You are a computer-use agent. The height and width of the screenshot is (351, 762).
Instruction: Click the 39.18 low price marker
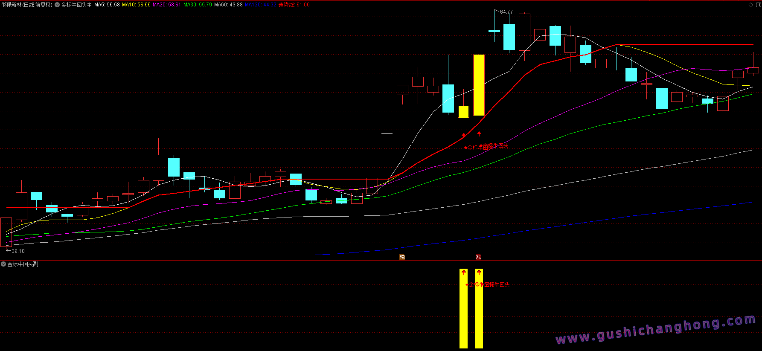(18, 251)
